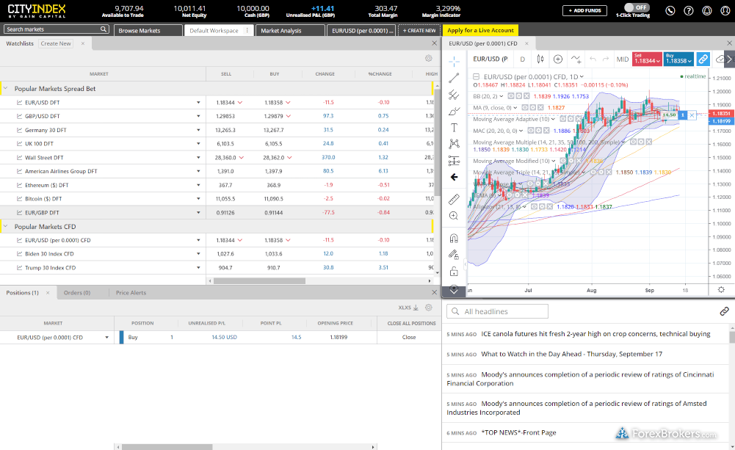Toggle visibility of Moving Average Multiple indicator
This screenshot has height=450, width=735.
pos(634,142)
